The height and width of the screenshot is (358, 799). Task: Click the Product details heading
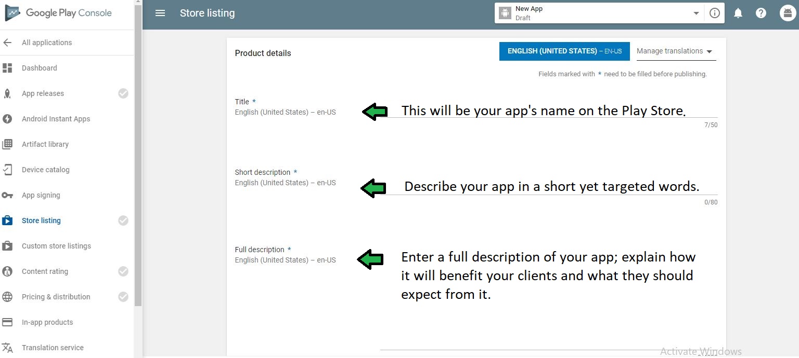(263, 53)
